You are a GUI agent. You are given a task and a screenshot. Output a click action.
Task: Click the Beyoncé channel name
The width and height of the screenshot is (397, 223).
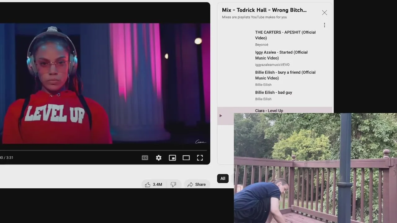click(262, 45)
